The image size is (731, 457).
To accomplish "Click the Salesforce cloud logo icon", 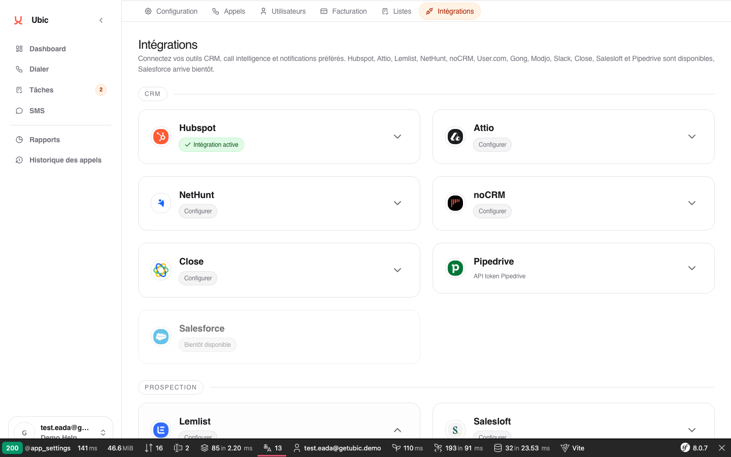I will point(161,337).
